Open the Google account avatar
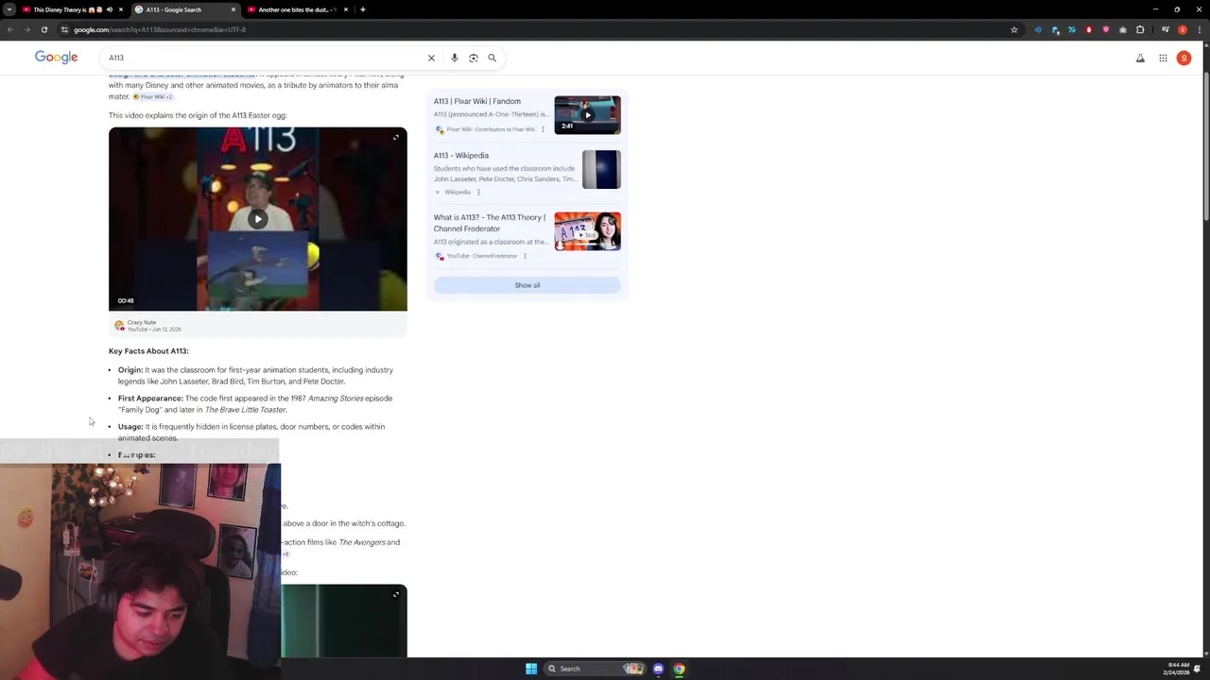Screen dimensions: 1210x680 click(1184, 58)
